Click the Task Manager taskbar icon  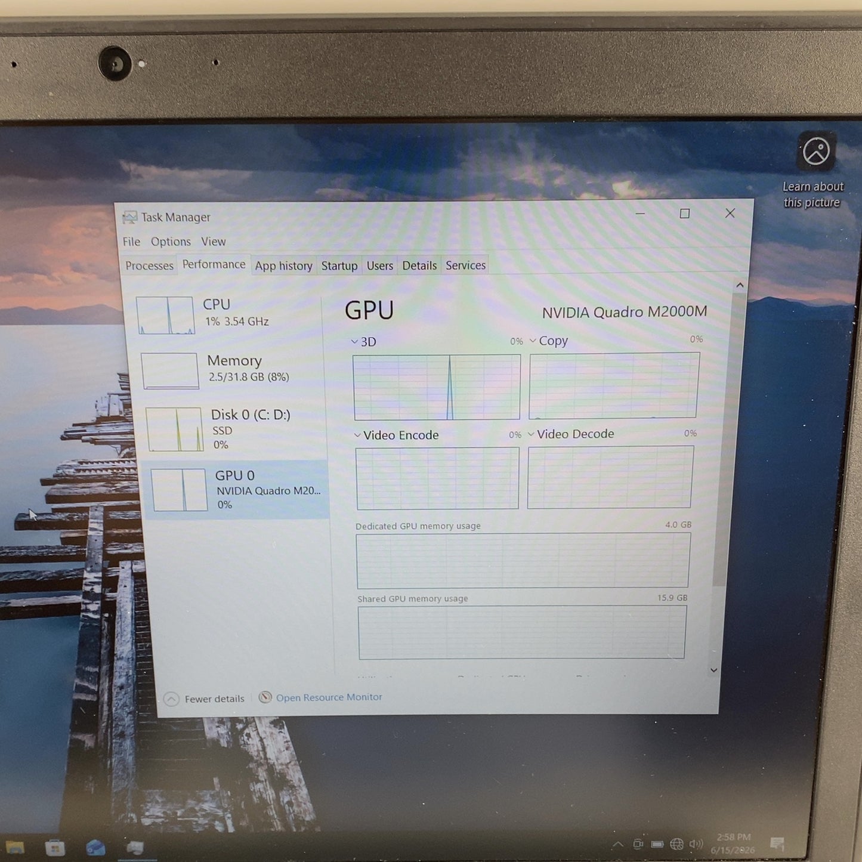click(x=135, y=848)
